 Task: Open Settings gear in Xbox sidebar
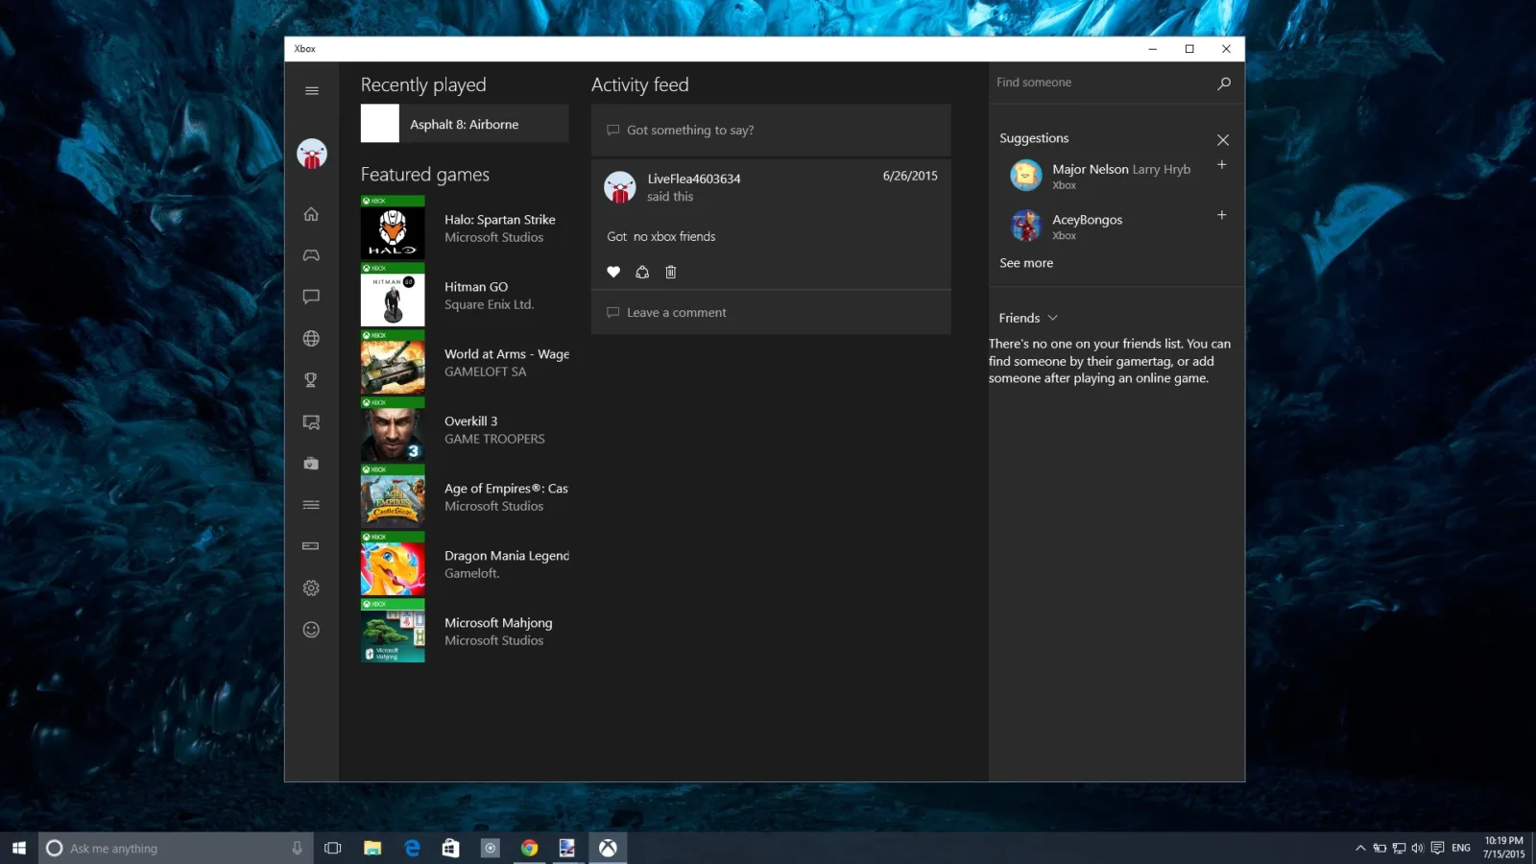pyautogui.click(x=311, y=588)
